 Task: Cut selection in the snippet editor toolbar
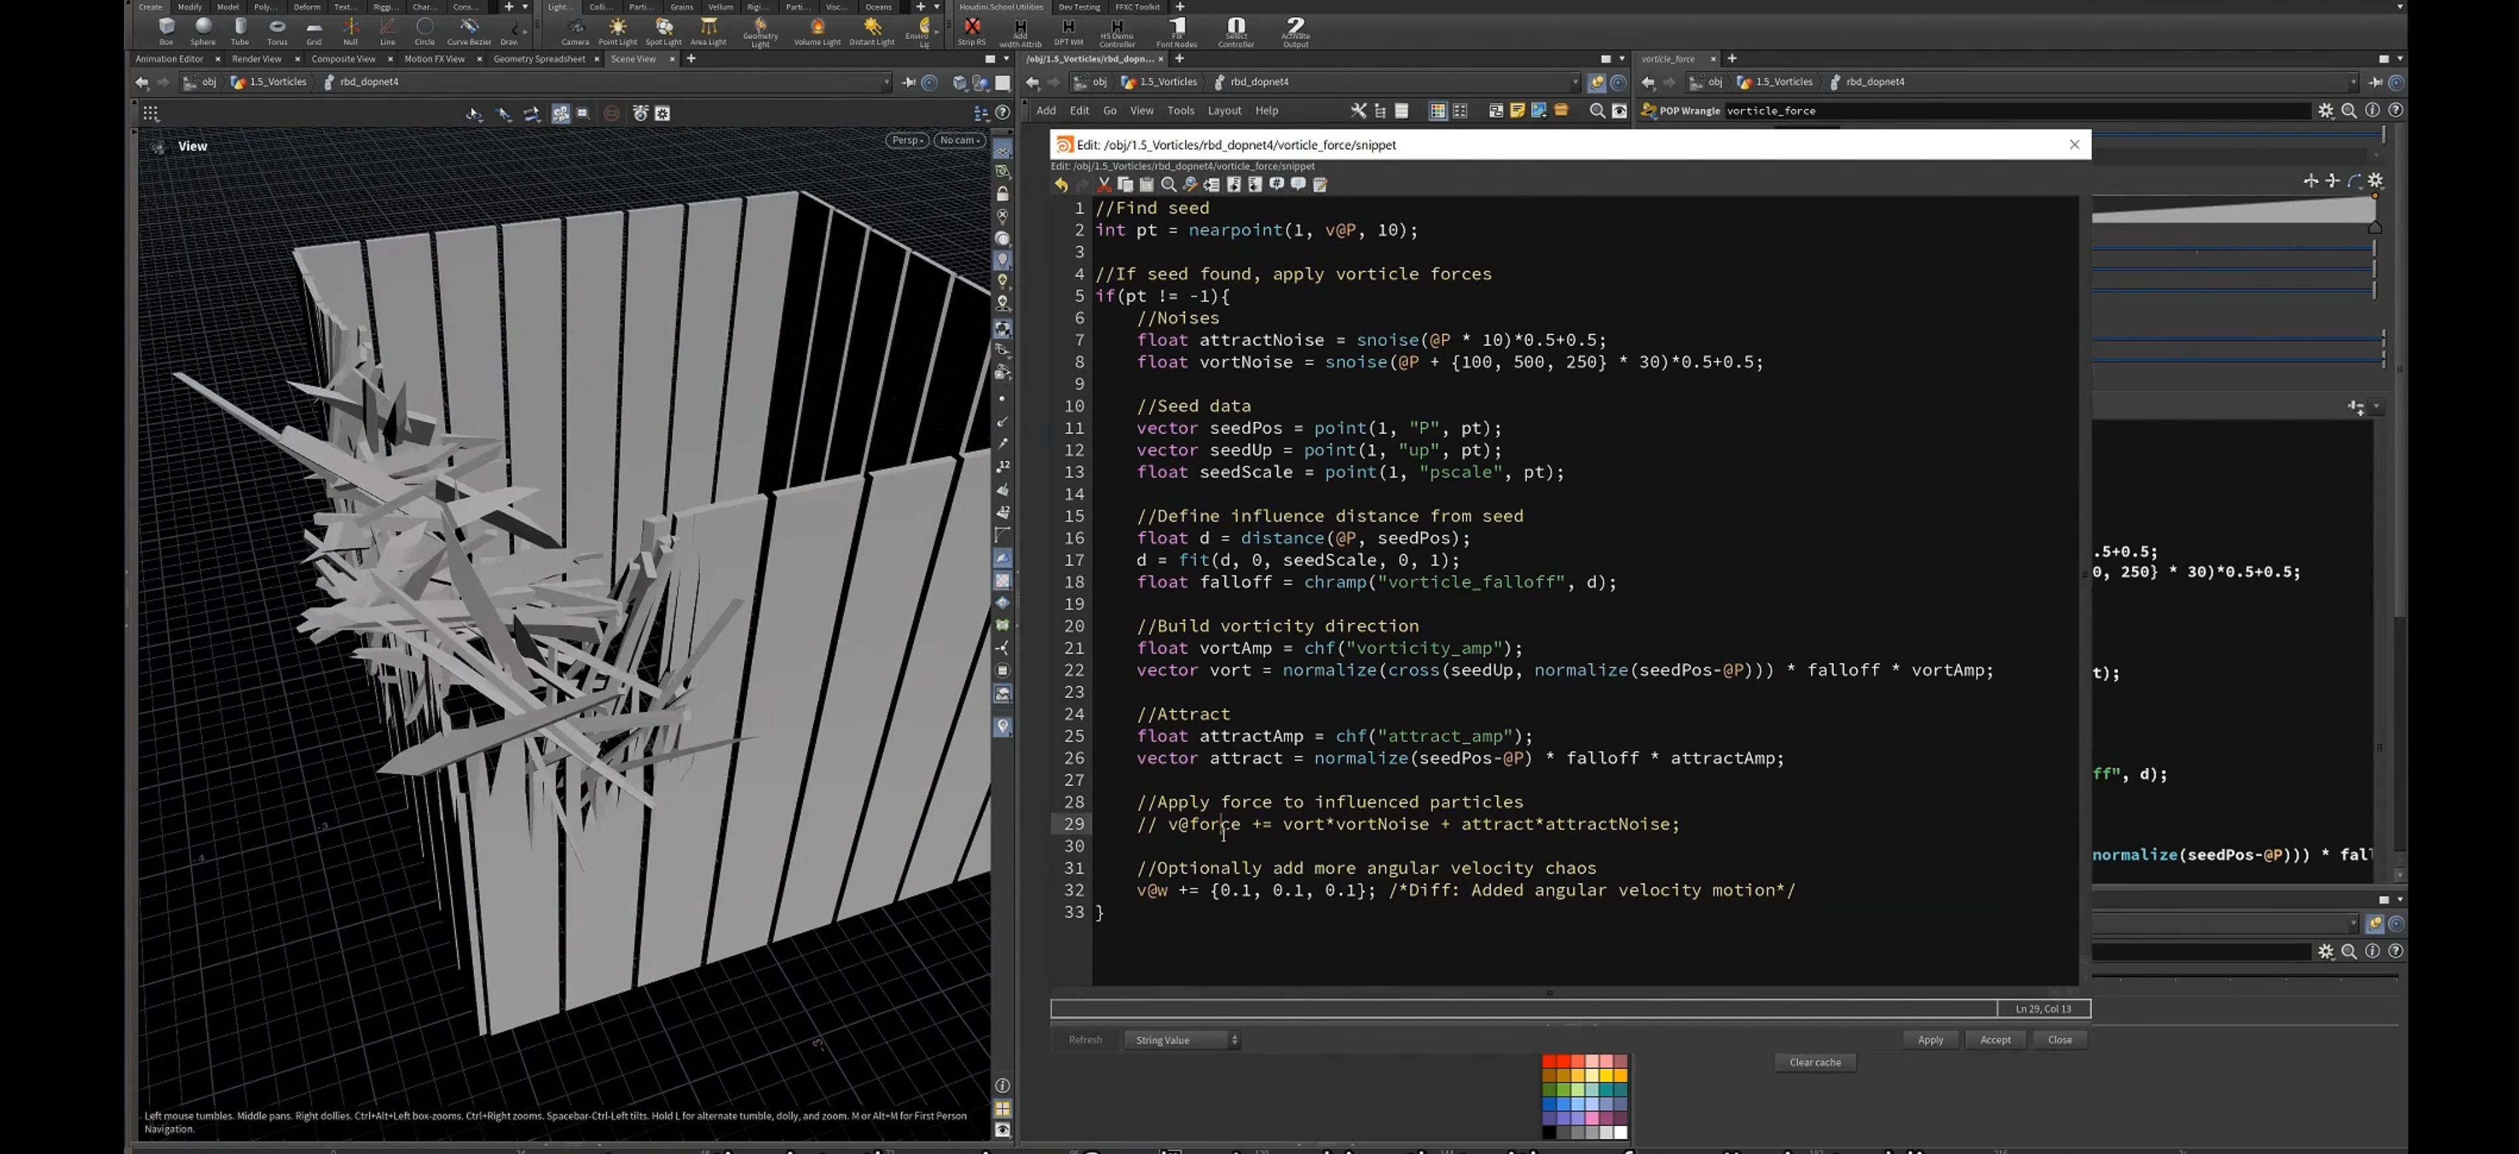click(x=1104, y=185)
